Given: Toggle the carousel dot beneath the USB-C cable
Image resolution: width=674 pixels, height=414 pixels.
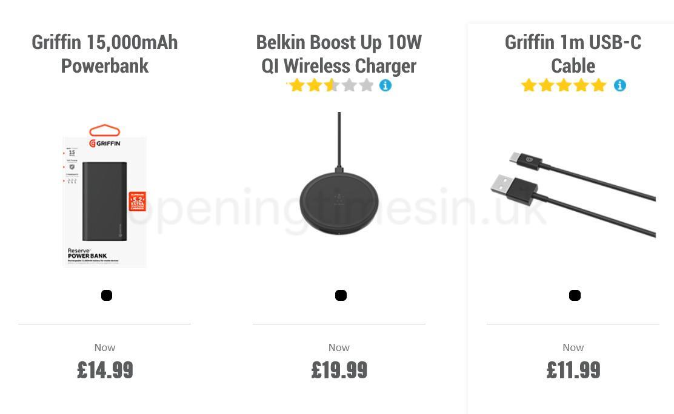Looking at the screenshot, I should pos(574,295).
